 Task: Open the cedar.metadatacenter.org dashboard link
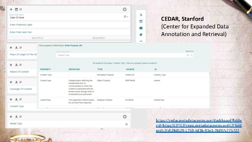(199, 125)
